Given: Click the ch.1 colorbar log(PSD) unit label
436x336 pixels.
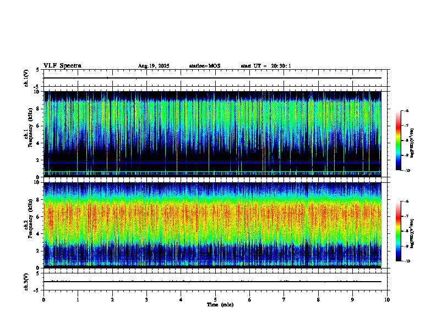Looking at the screenshot, I should pyautogui.click(x=412, y=143).
